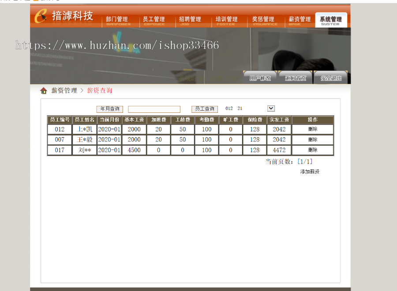Delete salary record for employee 012
This screenshot has width=397, height=291.
coord(313,129)
